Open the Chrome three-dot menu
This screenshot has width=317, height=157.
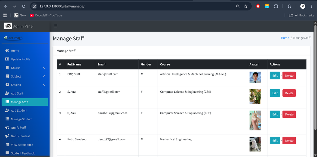311,6
